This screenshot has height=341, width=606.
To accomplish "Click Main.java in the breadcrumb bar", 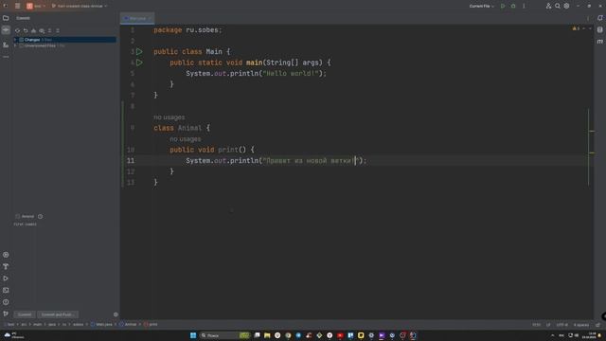I will click(x=101, y=324).
